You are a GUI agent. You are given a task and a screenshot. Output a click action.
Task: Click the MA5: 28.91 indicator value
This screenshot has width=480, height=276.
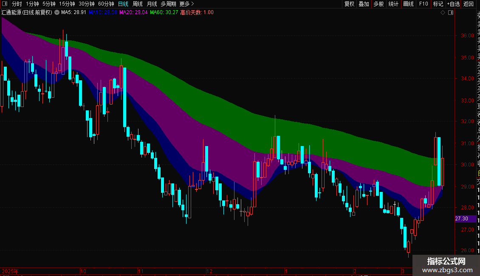point(73,13)
